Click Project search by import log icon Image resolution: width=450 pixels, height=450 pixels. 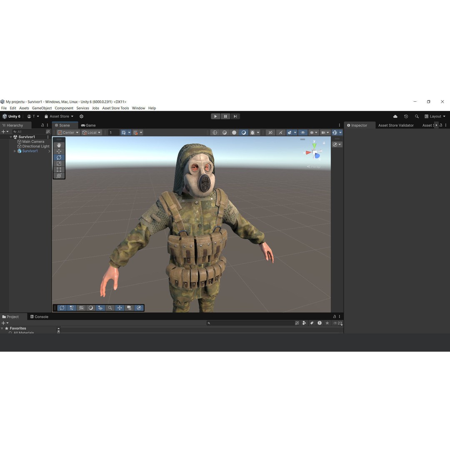[x=320, y=323]
